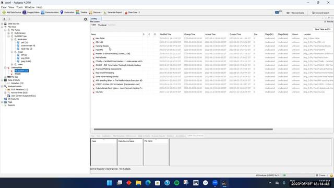Open the Geolocation map

tap(67, 13)
